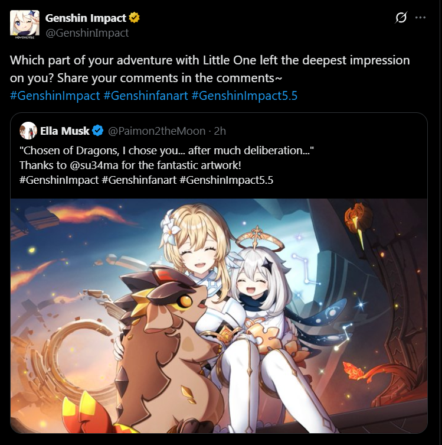Open the #GenshinImpact hashtag in main post

[x=55, y=96]
